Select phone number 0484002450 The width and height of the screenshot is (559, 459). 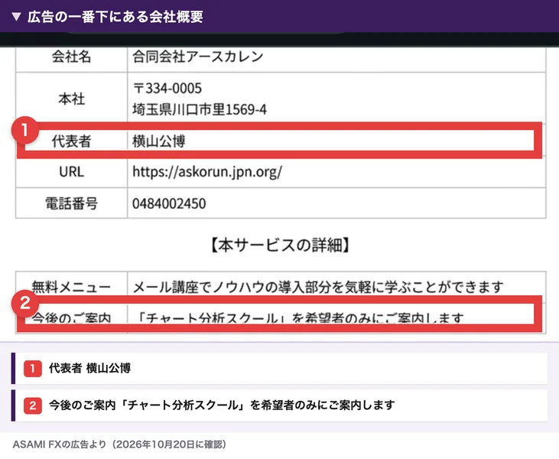tap(169, 203)
